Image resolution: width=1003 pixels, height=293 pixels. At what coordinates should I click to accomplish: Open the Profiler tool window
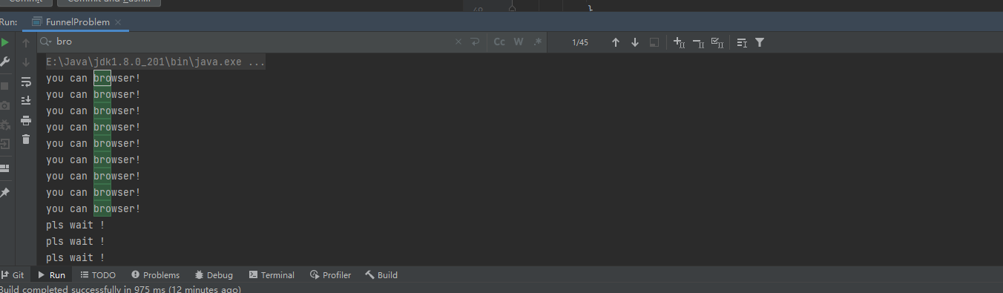pyautogui.click(x=330, y=275)
